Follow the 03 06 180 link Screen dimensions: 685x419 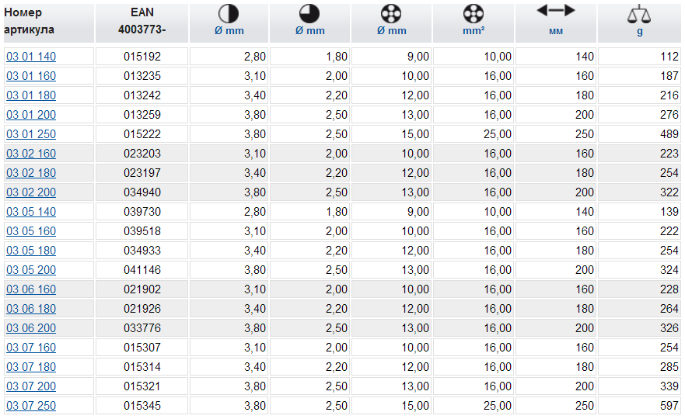pos(31,309)
